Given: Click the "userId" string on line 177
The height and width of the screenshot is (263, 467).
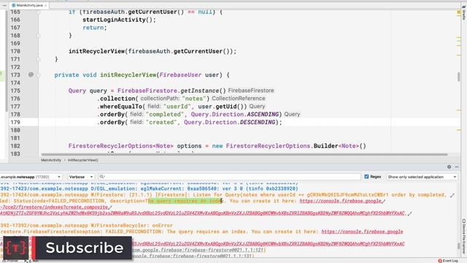Looking at the screenshot, I should [177, 107].
